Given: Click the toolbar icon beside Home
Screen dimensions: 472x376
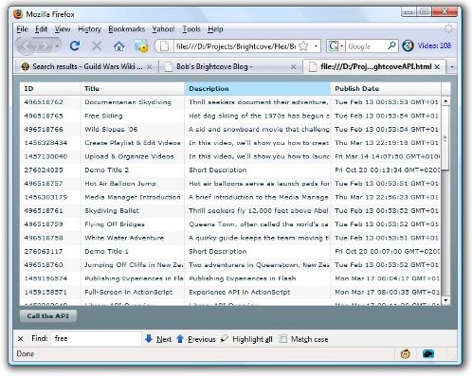Looking at the screenshot, I should 140,46.
